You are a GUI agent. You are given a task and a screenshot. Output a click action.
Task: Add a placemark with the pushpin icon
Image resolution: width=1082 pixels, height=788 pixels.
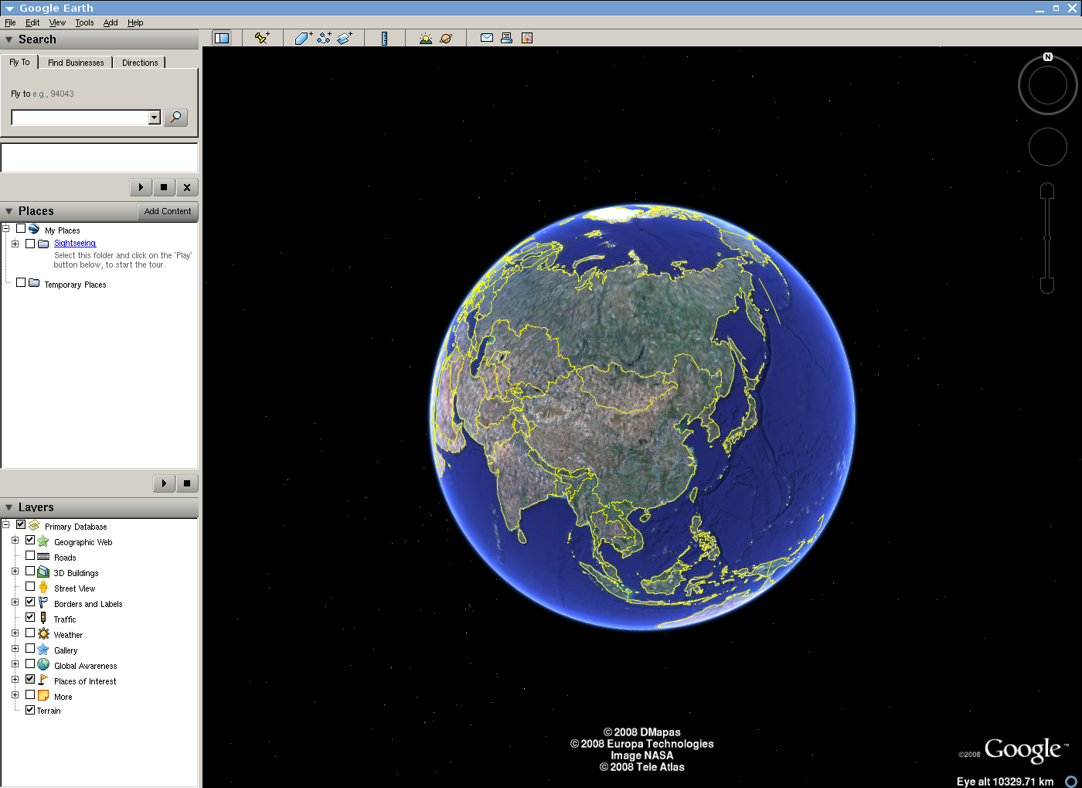pyautogui.click(x=262, y=38)
